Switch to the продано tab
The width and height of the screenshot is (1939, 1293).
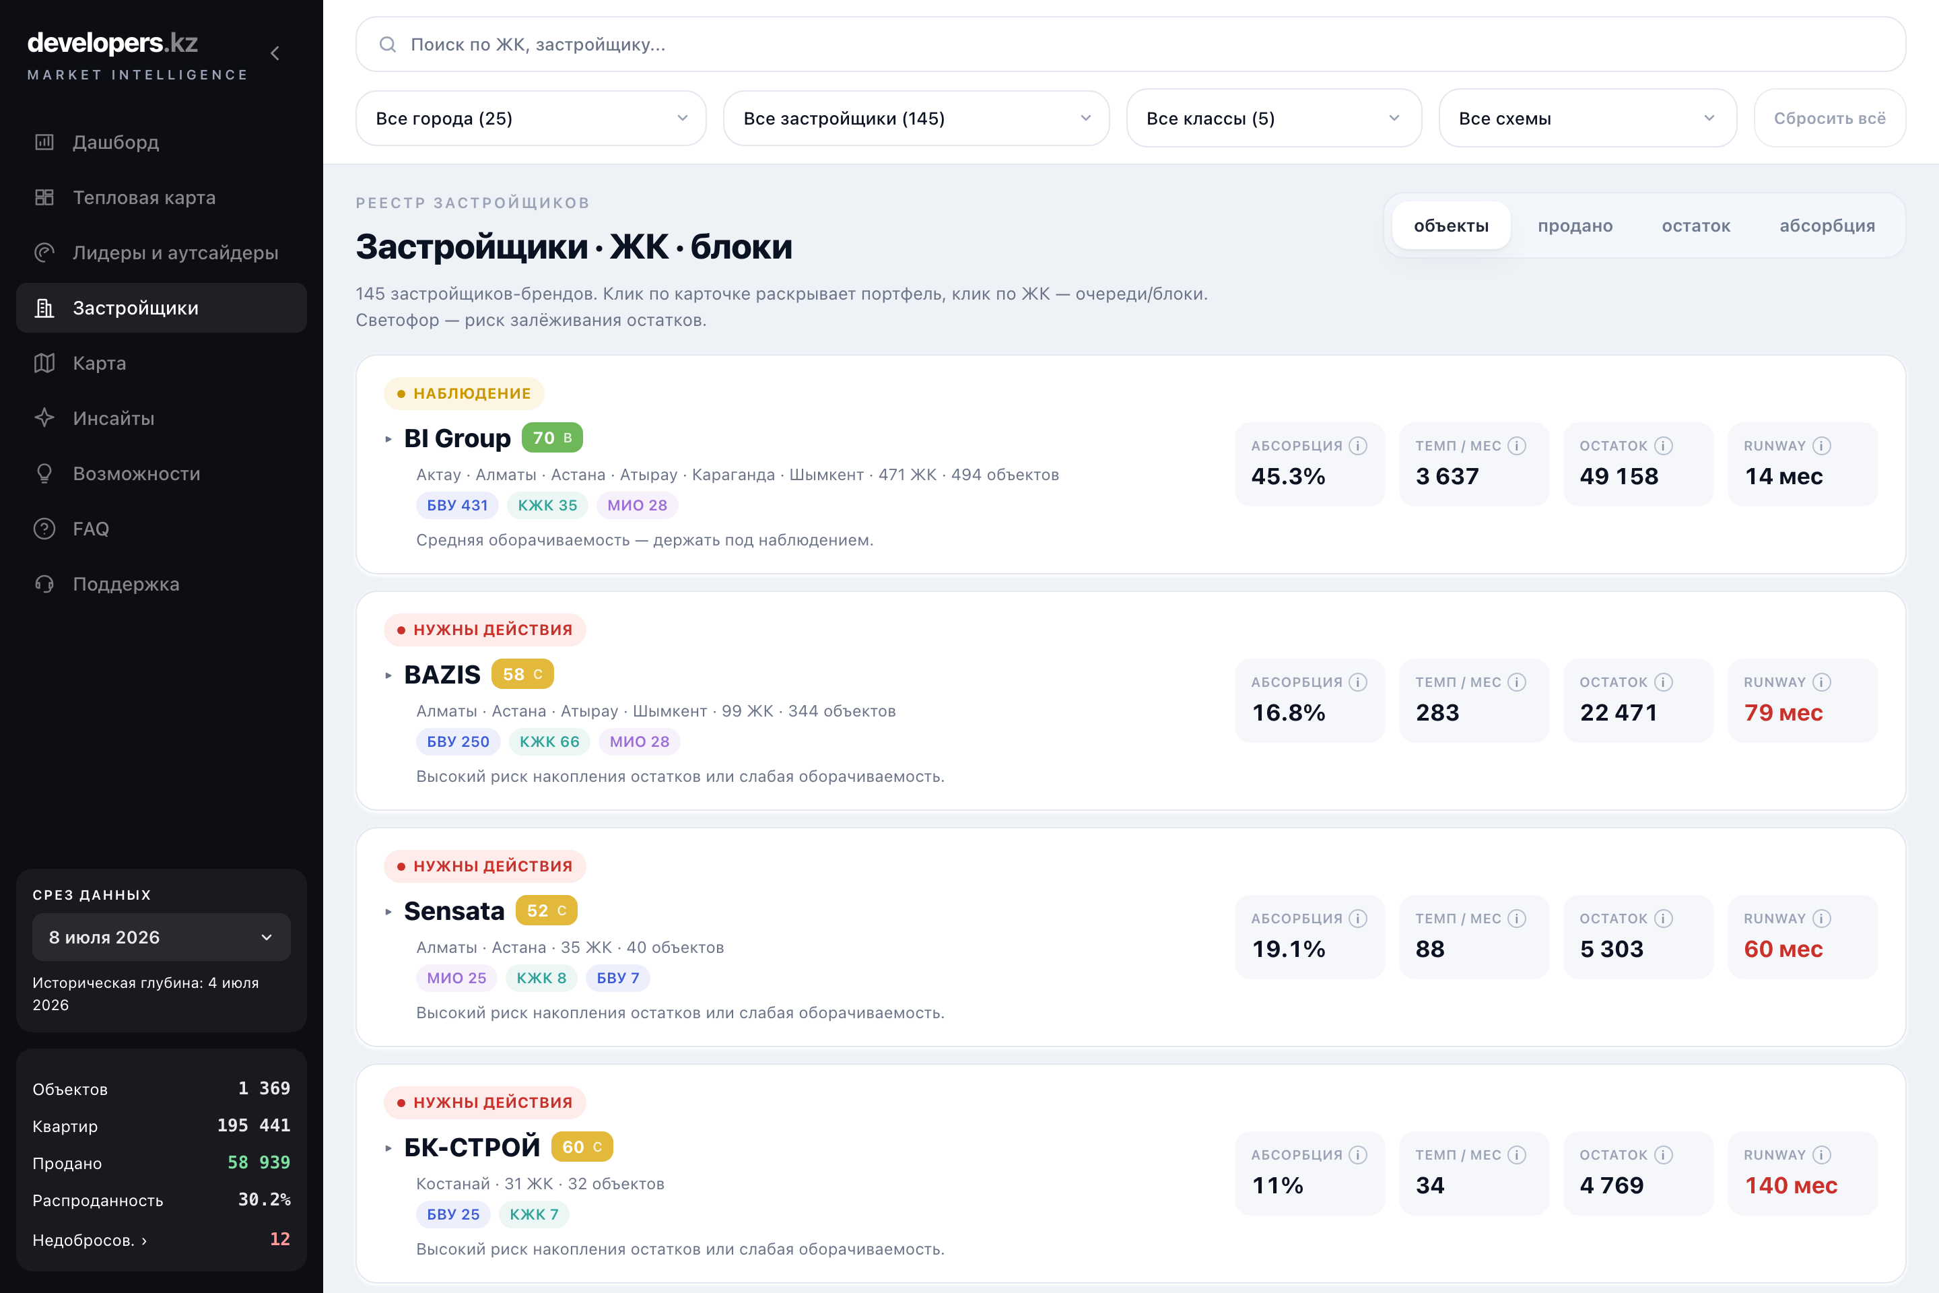(1575, 226)
